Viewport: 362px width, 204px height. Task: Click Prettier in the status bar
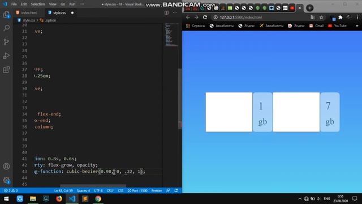[157, 190]
